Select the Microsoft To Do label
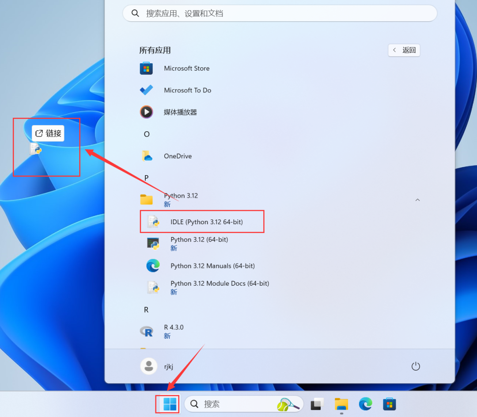477x417 pixels. click(188, 90)
